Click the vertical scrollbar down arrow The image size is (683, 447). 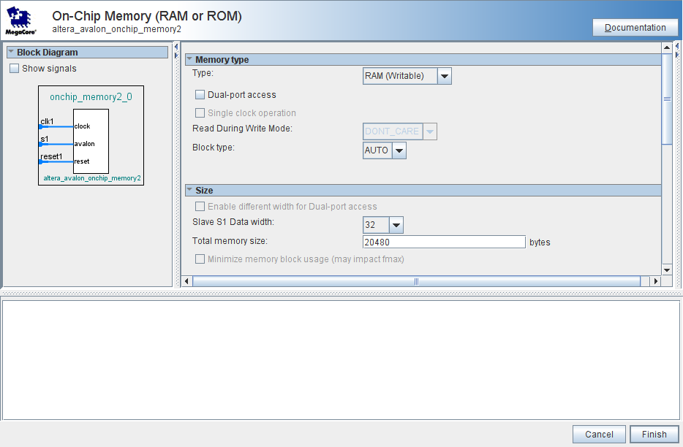click(666, 269)
